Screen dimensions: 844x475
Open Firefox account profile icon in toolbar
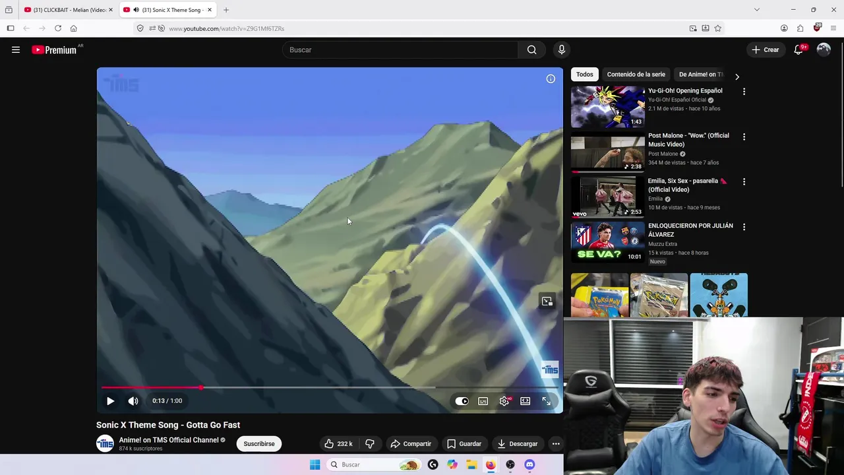784,28
